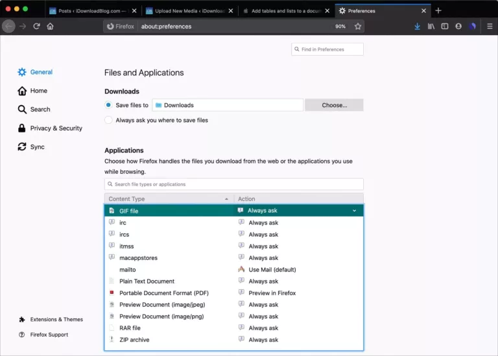Screen dimensions: 498x356
Task: Open the hamburger application menu
Action: (490, 27)
